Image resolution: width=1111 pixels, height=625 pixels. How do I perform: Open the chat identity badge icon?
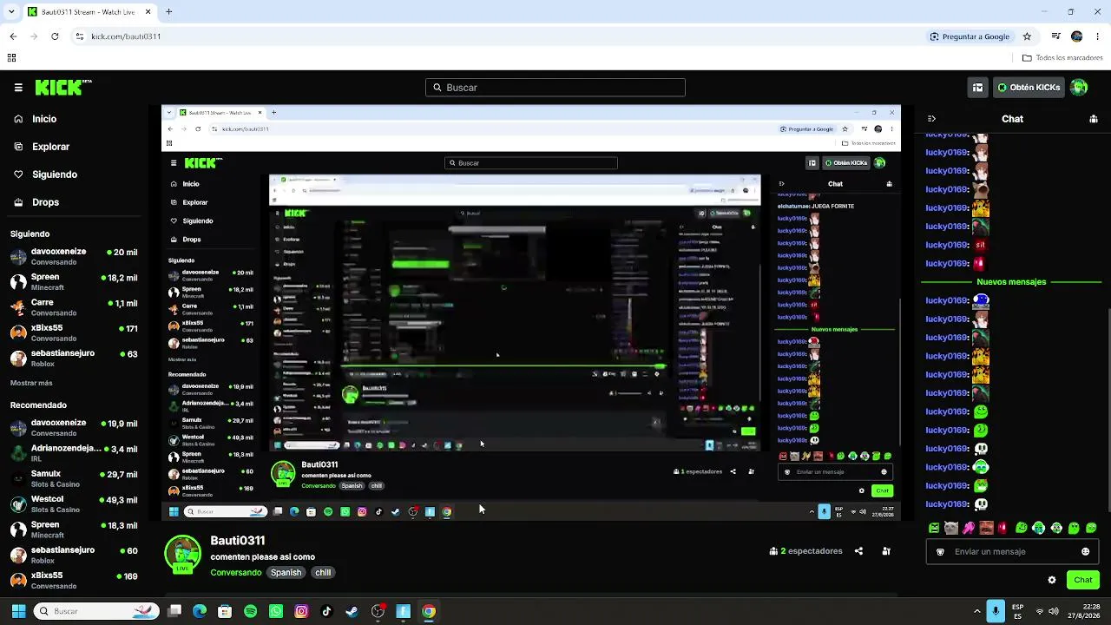(x=940, y=552)
